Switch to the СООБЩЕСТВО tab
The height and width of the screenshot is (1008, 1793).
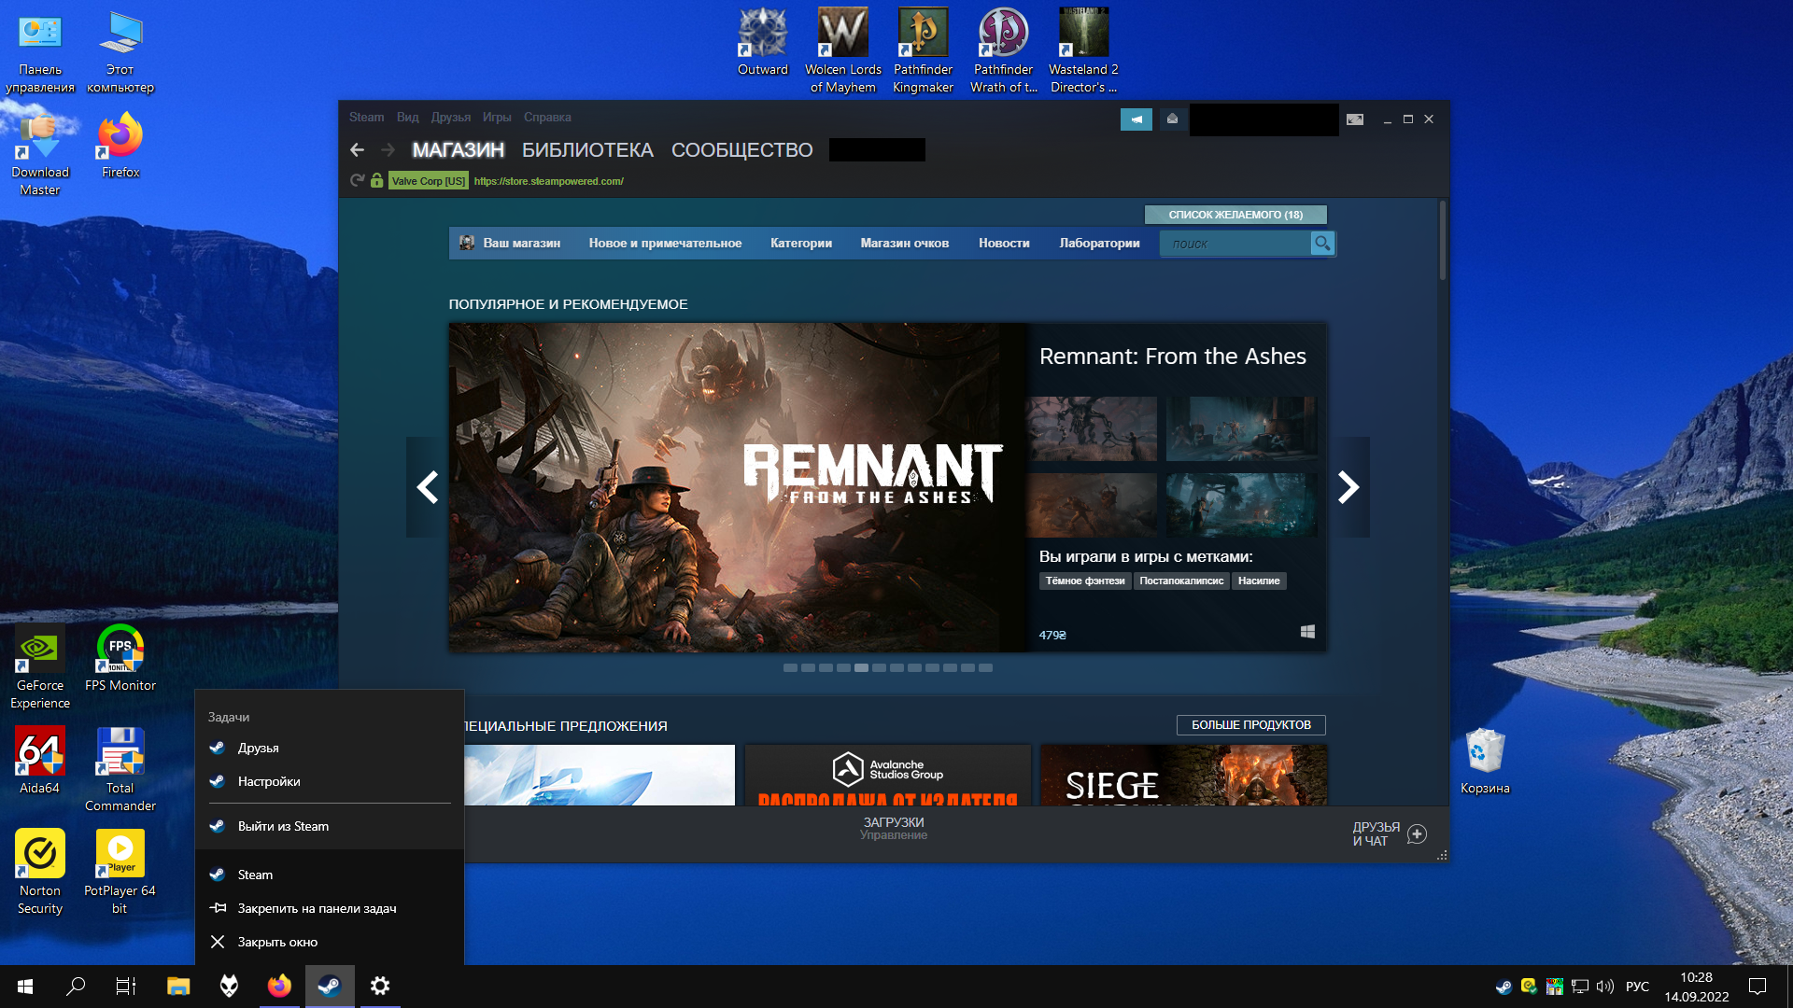coord(742,150)
